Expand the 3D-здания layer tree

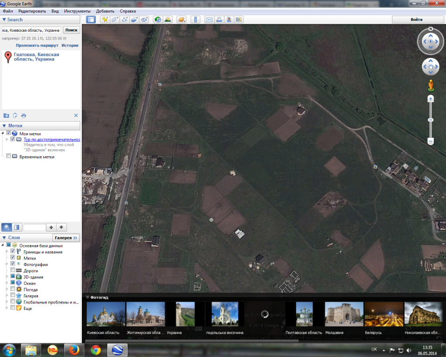click(7, 277)
